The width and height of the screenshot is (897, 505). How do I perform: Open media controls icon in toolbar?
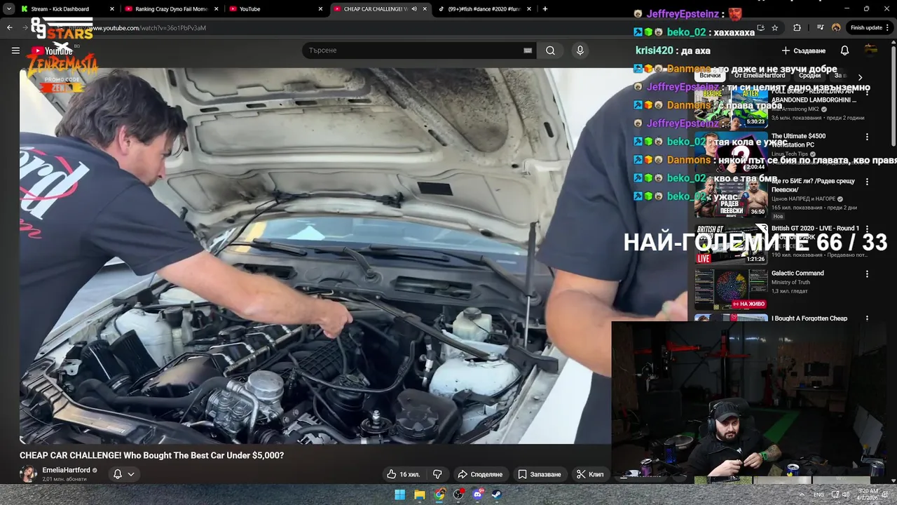tap(820, 28)
